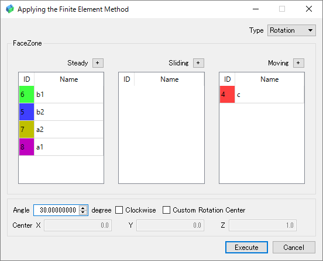Select the red swatch for zone c
Screen dimensions: 323x261
pos(227,95)
